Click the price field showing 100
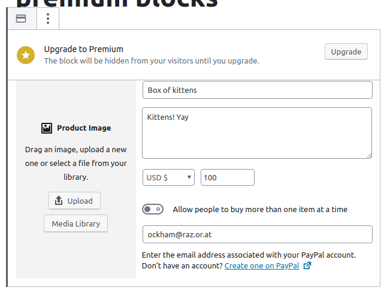The image size is (387, 296). pos(227,177)
